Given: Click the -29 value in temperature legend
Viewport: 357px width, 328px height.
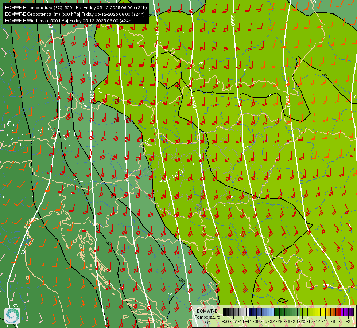Looking at the screenshot, I should click(x=279, y=321).
